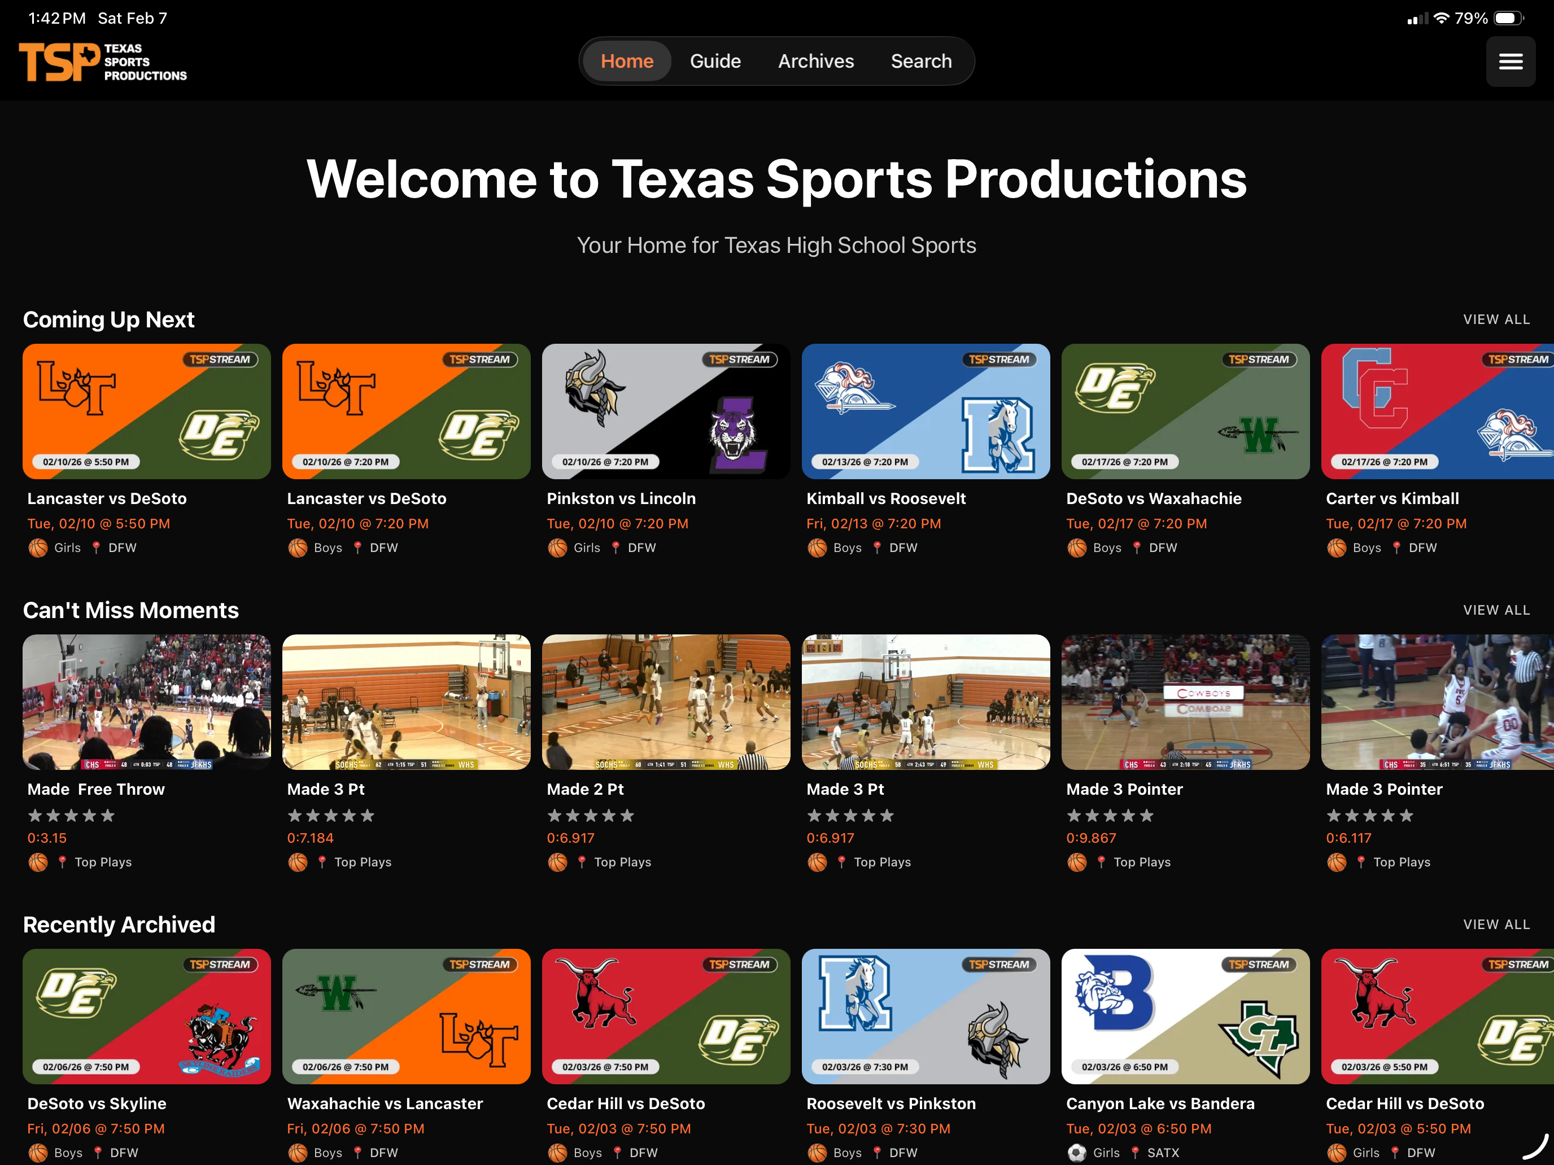Screen dimensions: 1554x1165
Task: Click soccer ball icon under Canyon Lake vs Bandera
Action: coord(1077,1153)
